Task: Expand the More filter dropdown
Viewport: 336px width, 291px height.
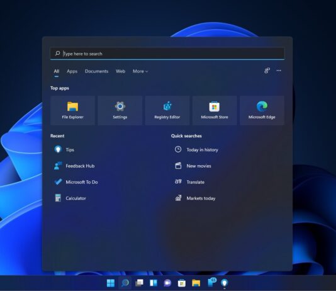Action: [140, 71]
